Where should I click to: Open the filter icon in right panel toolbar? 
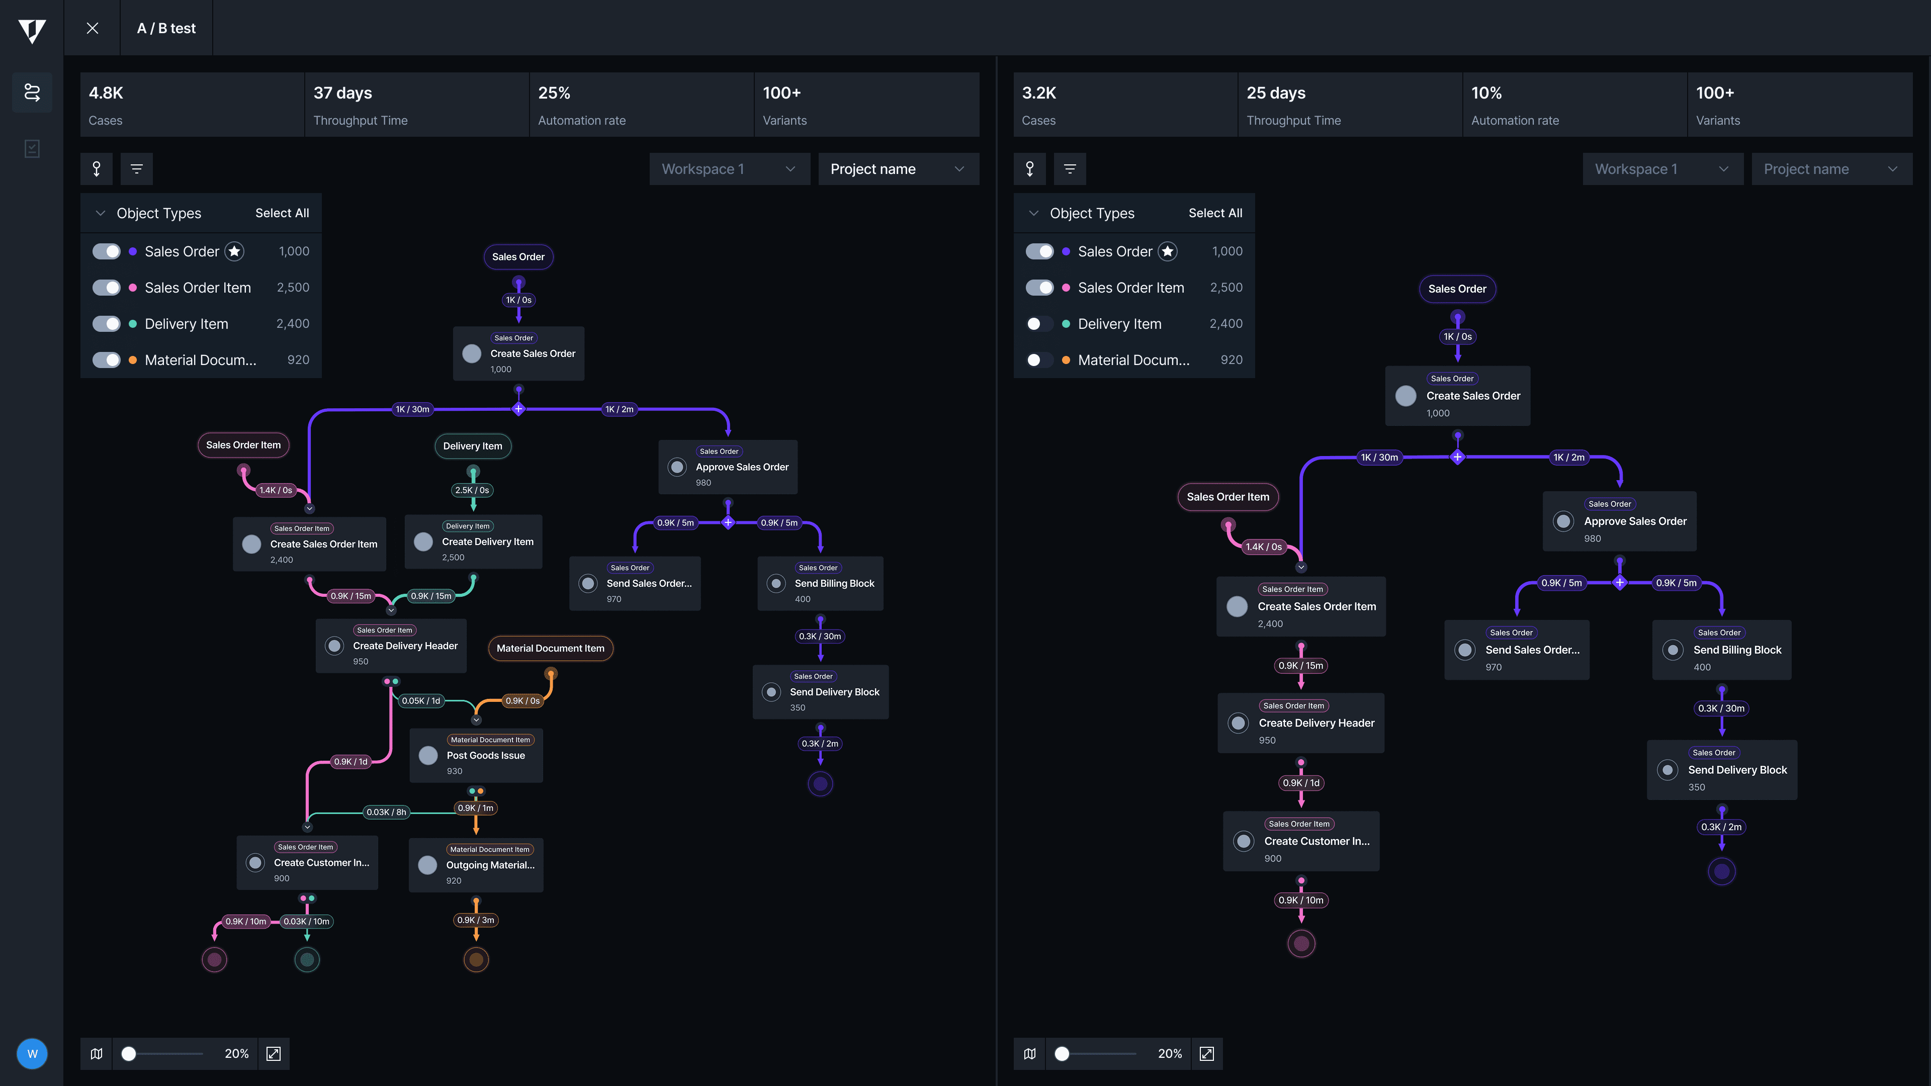point(1070,168)
